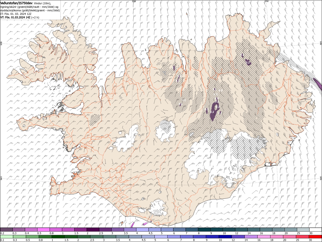Click the bright pink 0.5 swatch in top legend row
322x242 pixels.
tap(44, 230)
